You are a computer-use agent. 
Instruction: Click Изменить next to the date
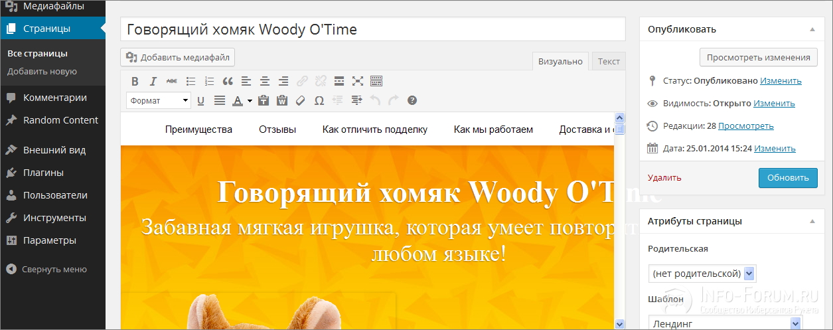tap(775, 149)
